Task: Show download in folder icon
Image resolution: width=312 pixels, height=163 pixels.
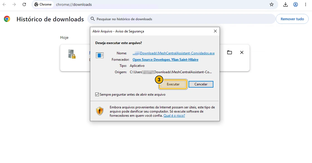Action: [230, 52]
